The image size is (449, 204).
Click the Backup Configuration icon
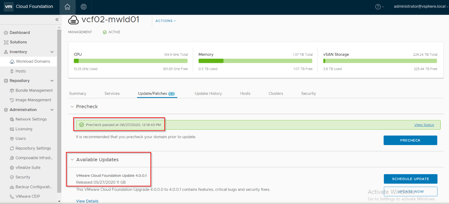coord(12,187)
